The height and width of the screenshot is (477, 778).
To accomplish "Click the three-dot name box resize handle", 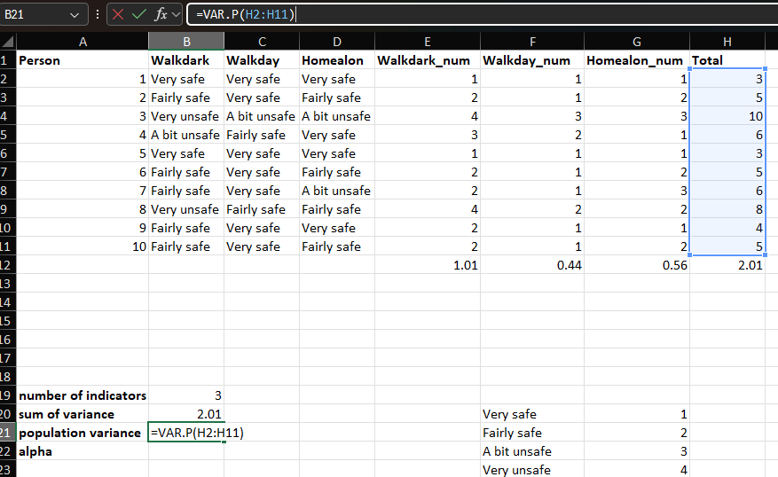I will (98, 15).
